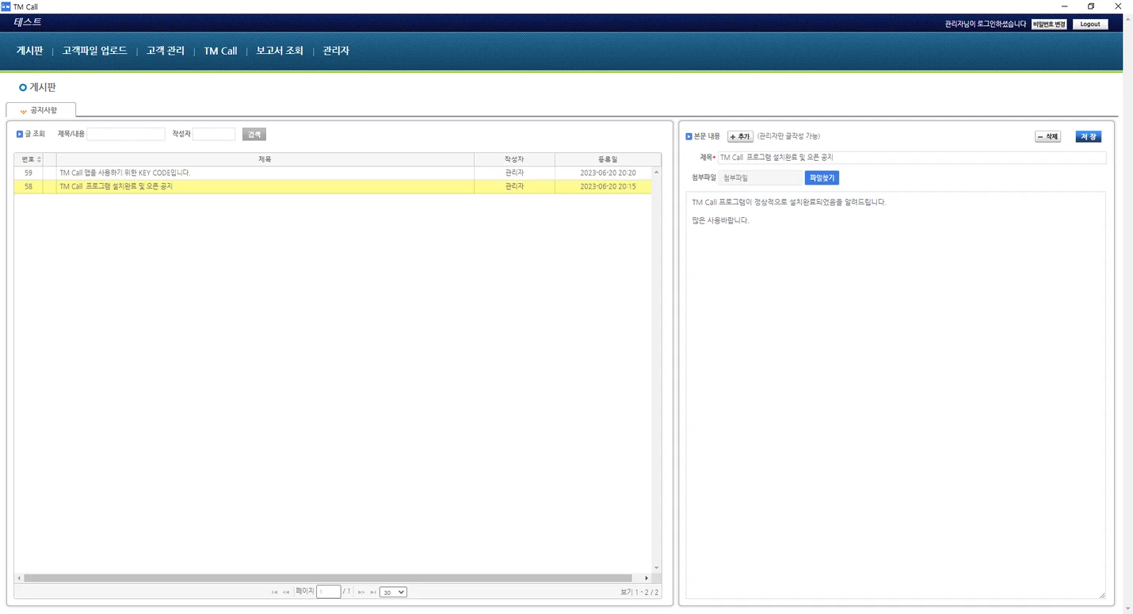This screenshot has height=614, width=1133.
Task: Click the '관리자님이 로그인하셨습니다' login text
Action: [986, 25]
